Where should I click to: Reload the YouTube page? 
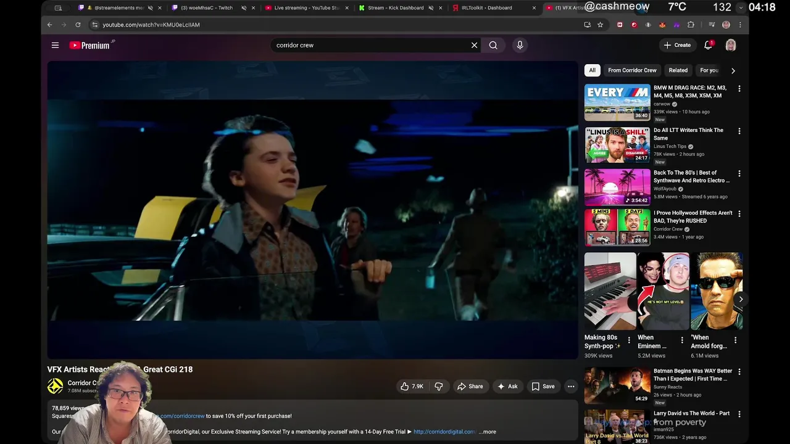[x=78, y=25]
